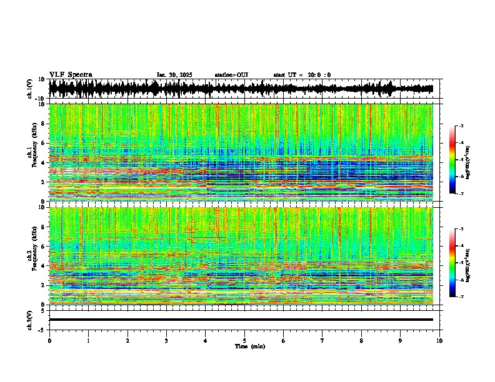The width and height of the screenshot is (495, 382).
Task: Click the "5" tick on ch.3(V) axis
Action: click(43, 311)
